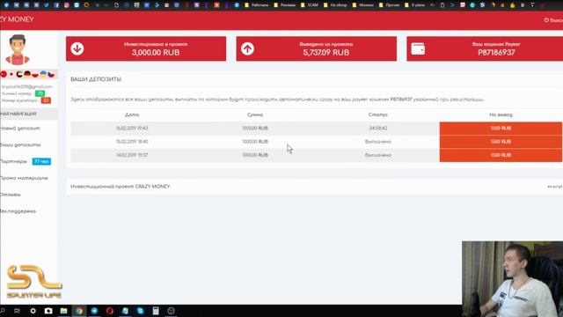Image resolution: width=563 pixels, height=317 pixels.
Task: Click the Статус column header
Action: tap(377, 114)
